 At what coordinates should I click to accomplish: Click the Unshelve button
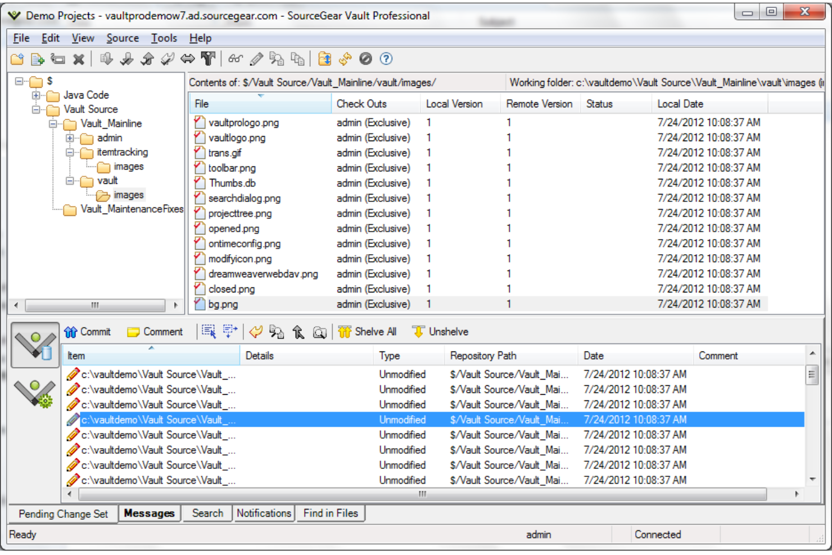[x=440, y=332]
